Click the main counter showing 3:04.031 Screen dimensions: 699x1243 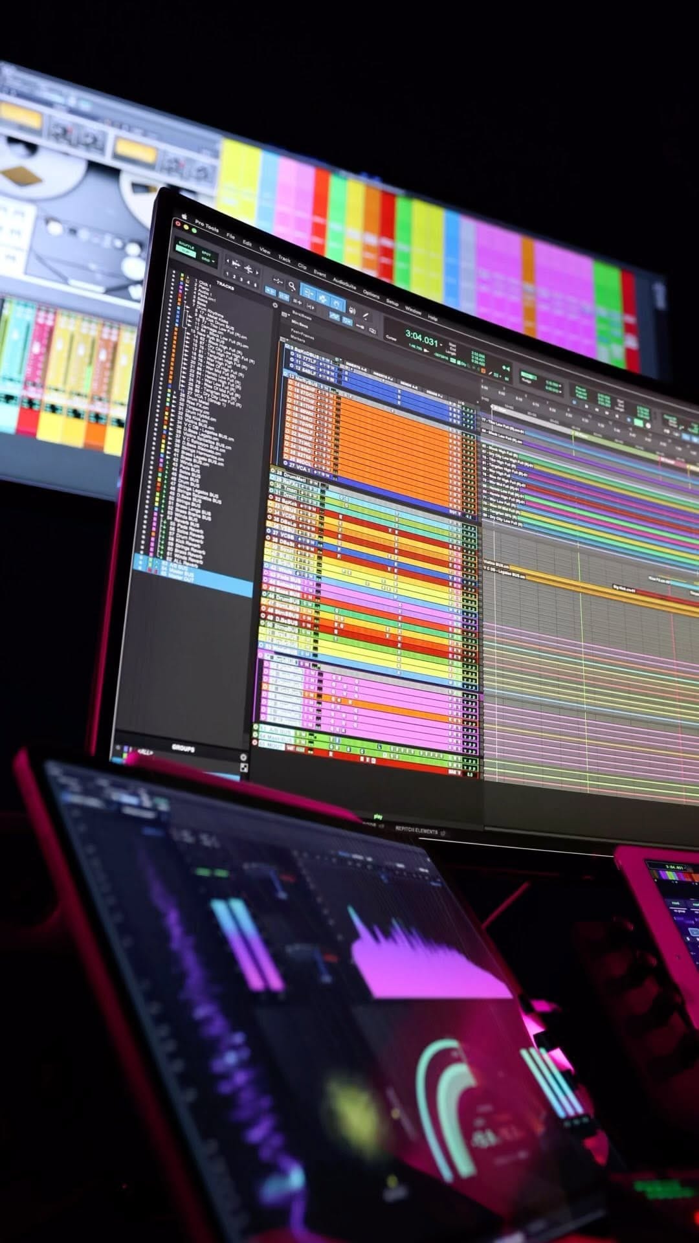pos(421,339)
